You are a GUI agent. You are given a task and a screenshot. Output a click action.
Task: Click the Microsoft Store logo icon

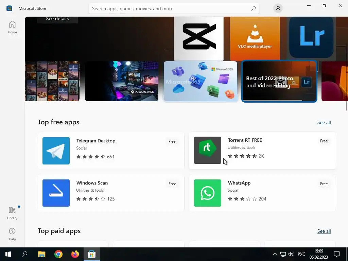(x=9, y=8)
